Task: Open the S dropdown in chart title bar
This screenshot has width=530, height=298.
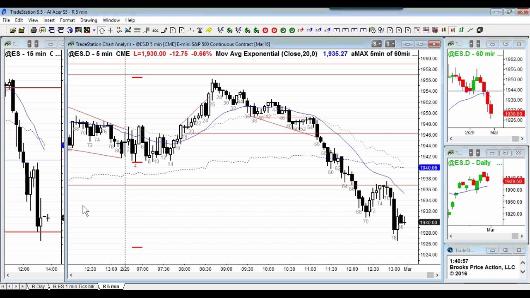Action: coord(376,44)
